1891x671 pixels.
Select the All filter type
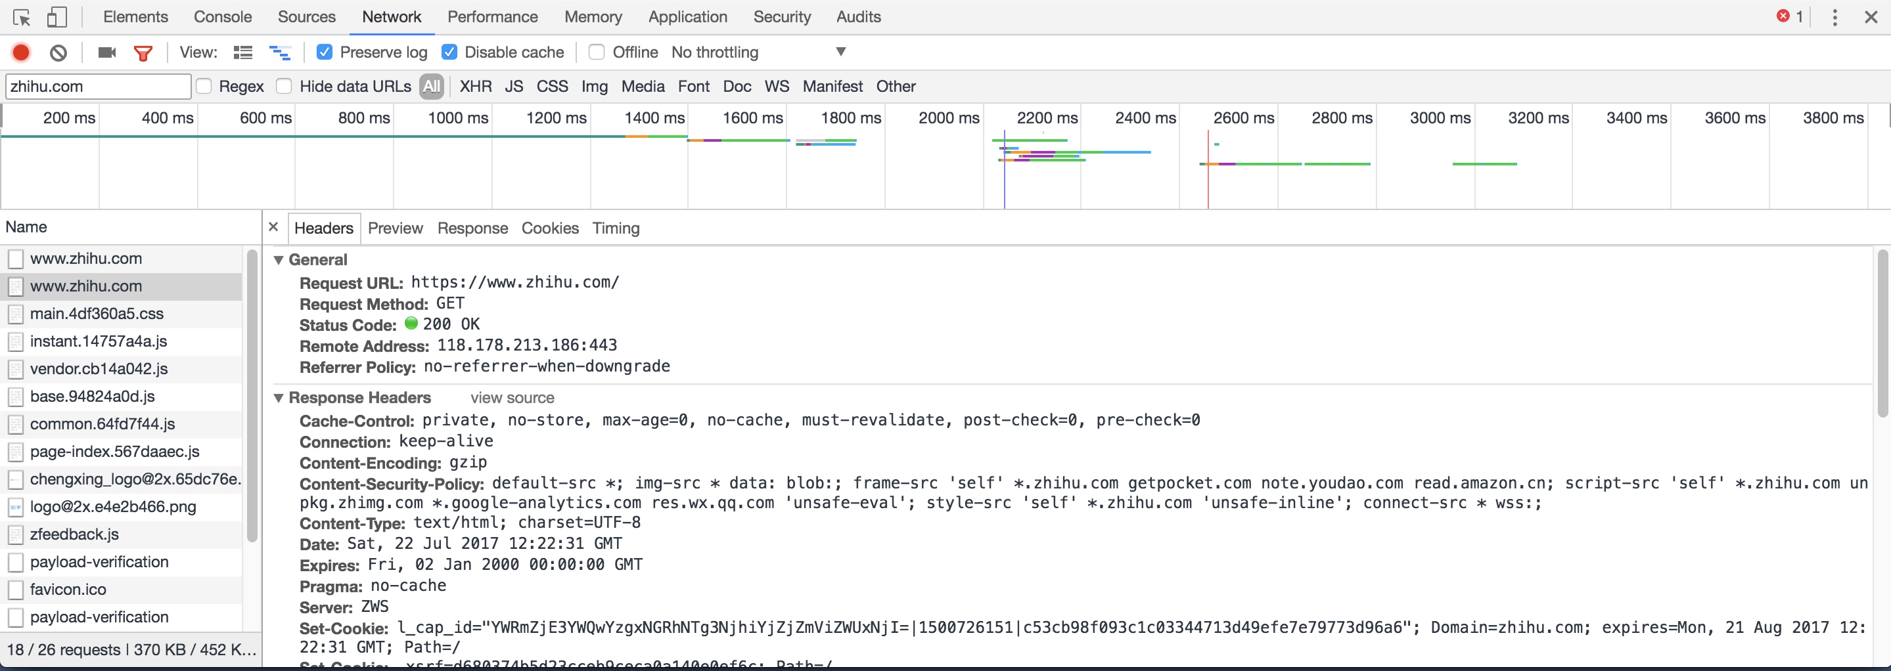point(432,87)
